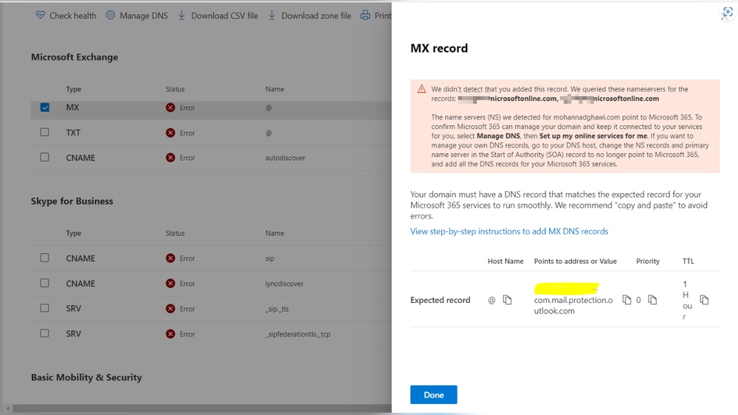The image size is (738, 415).
Task: Click the MX record panel title
Action: [439, 48]
